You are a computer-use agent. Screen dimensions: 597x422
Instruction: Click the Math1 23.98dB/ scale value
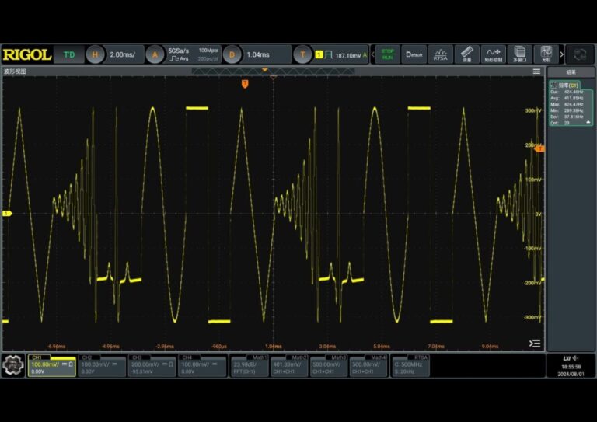(245, 364)
